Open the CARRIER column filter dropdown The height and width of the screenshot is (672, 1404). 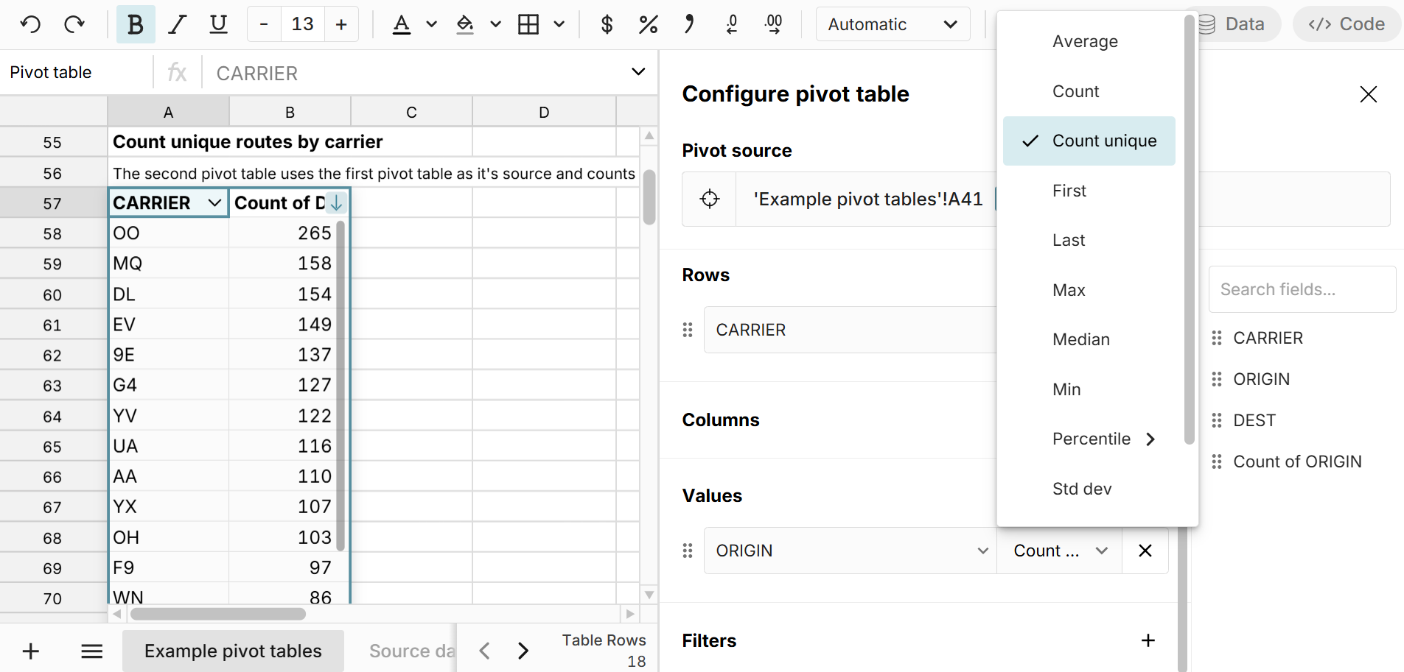(214, 202)
